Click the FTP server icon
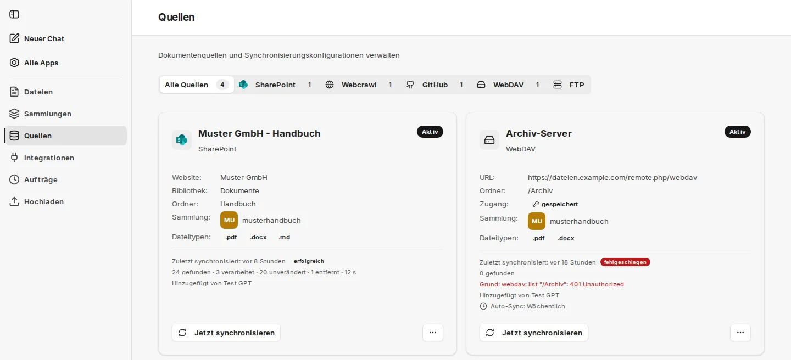Viewport: 791px width, 360px height. coord(558,85)
